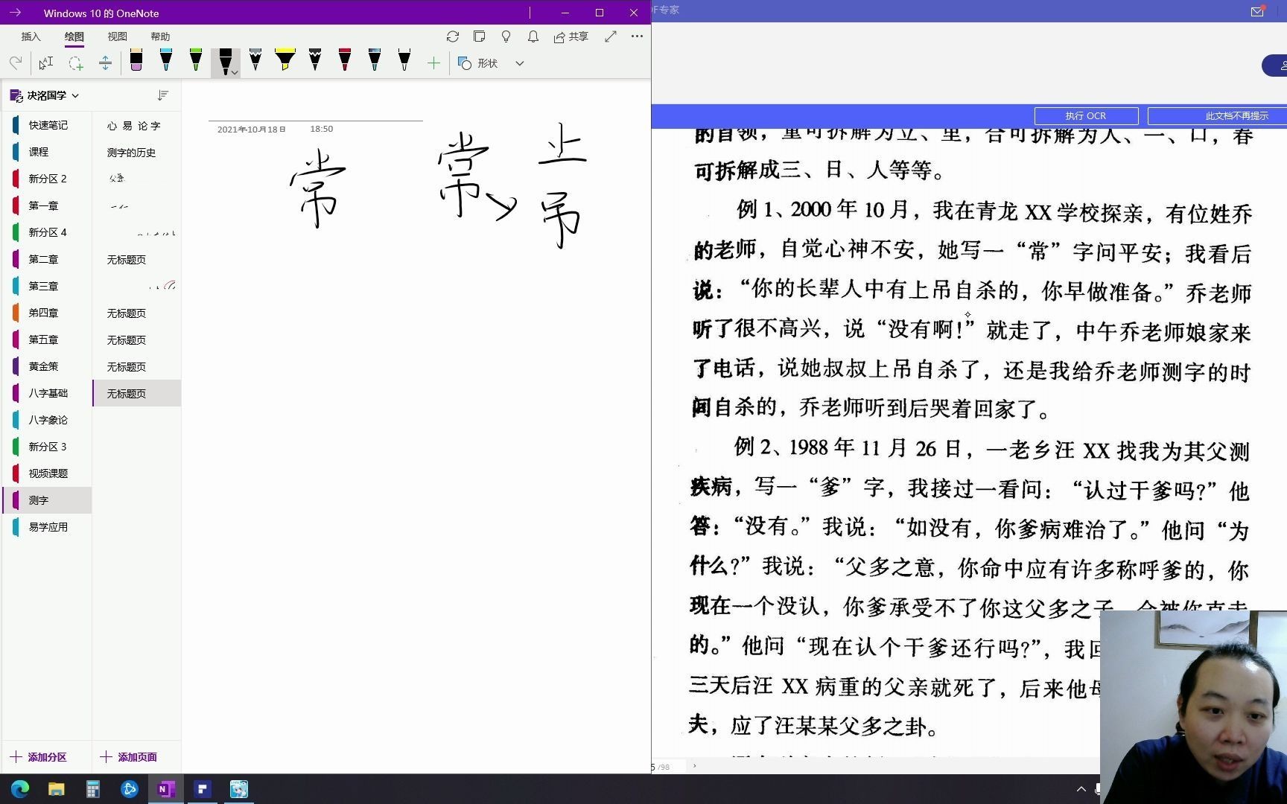Screen dimensions: 1287x804
Task: Open Microsoft Edge from taskbar
Action: coord(20,789)
